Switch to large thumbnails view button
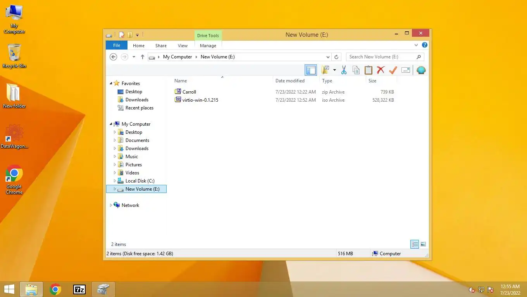This screenshot has width=527, height=297. (423, 244)
